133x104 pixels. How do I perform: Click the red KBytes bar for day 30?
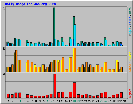pyautogui.click(x=121, y=95)
